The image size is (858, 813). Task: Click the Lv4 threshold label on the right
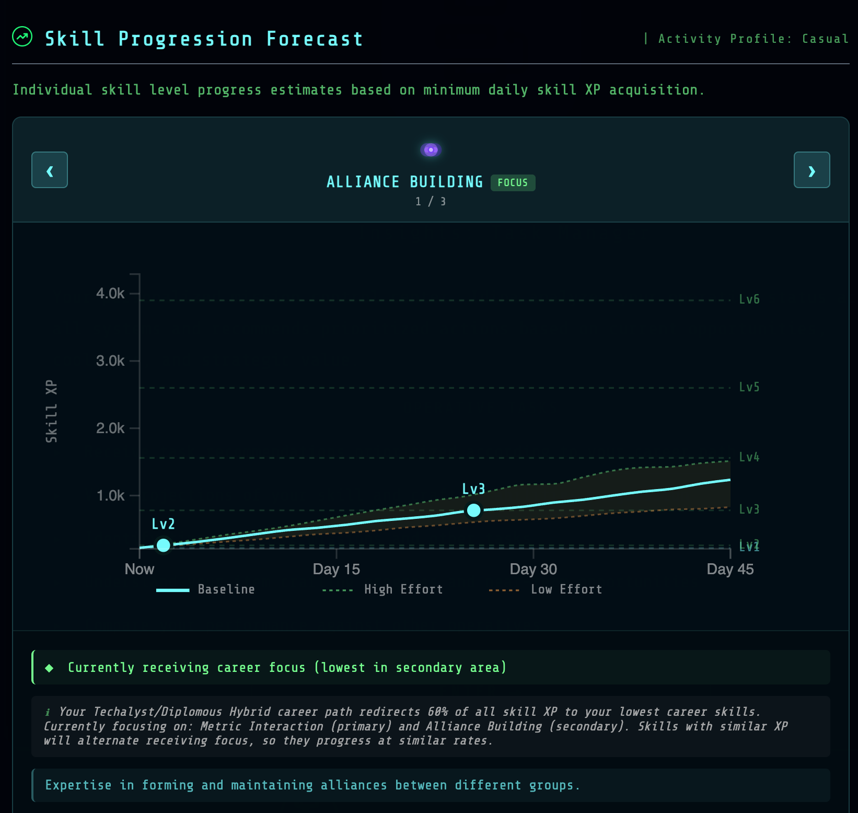(749, 457)
